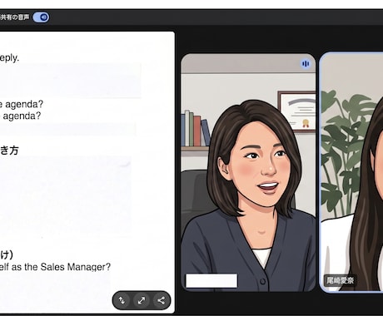Expand the shared document to fullscreen

(142, 300)
